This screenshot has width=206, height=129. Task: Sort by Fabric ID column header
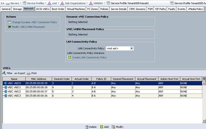pyautogui.click(x=101, y=79)
